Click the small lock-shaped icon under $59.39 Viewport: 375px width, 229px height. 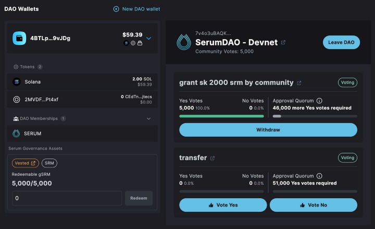(x=140, y=43)
